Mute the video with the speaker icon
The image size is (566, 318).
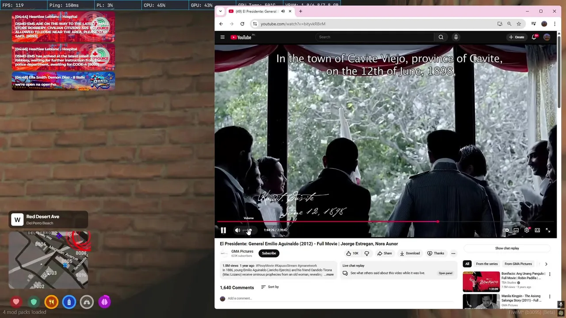coord(237,230)
